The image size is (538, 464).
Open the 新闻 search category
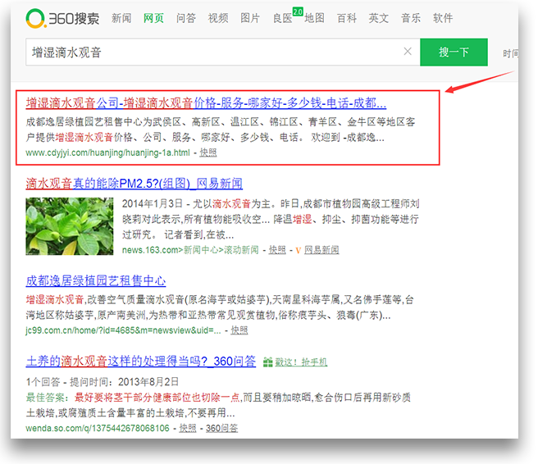[121, 18]
